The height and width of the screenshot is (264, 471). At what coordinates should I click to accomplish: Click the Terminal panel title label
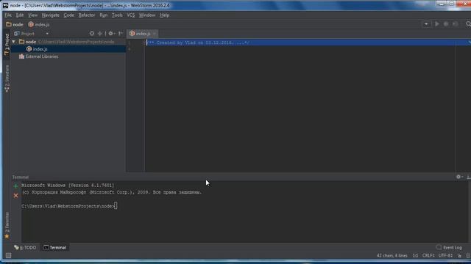(x=21, y=177)
